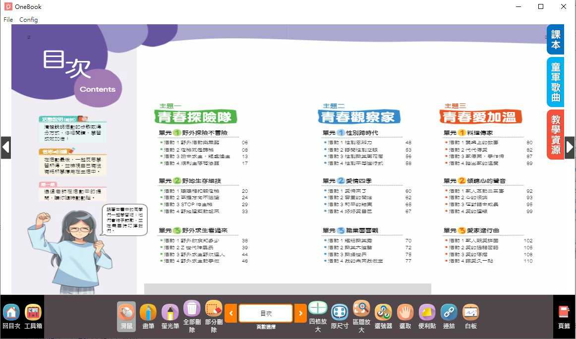Choose the 部分刪除 partial eraser tool
Image resolution: width=576 pixels, height=339 pixels.
pyautogui.click(x=214, y=317)
